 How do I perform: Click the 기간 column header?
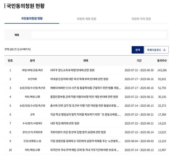tap(139, 61)
